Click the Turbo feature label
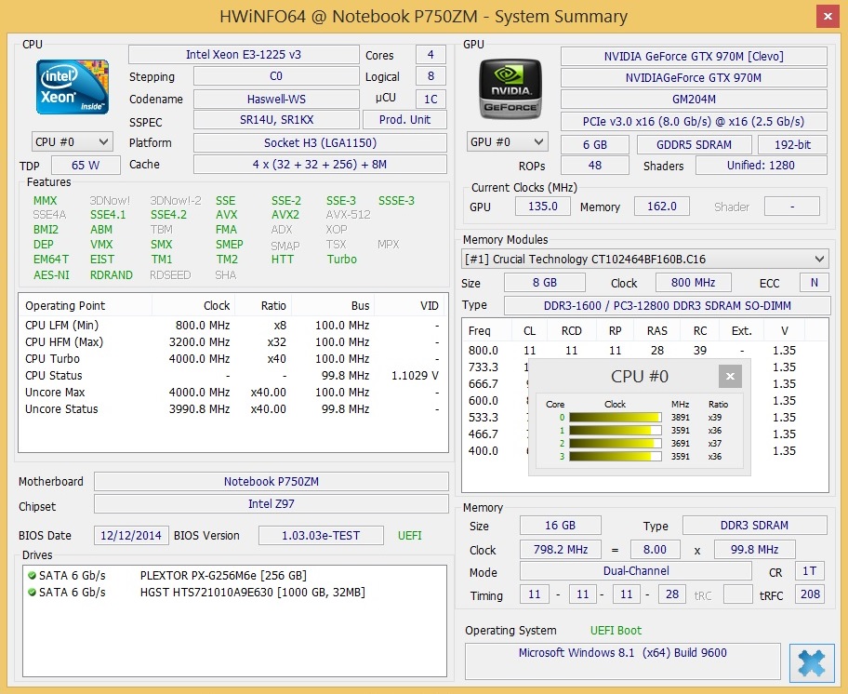Screen dimensions: 848x694 [342, 260]
